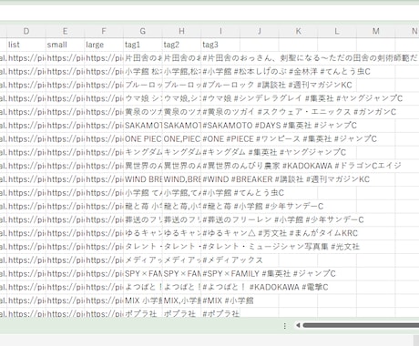Click the three-dot sheet tab splitter handle
The image size is (419, 346).
pyautogui.click(x=284, y=326)
